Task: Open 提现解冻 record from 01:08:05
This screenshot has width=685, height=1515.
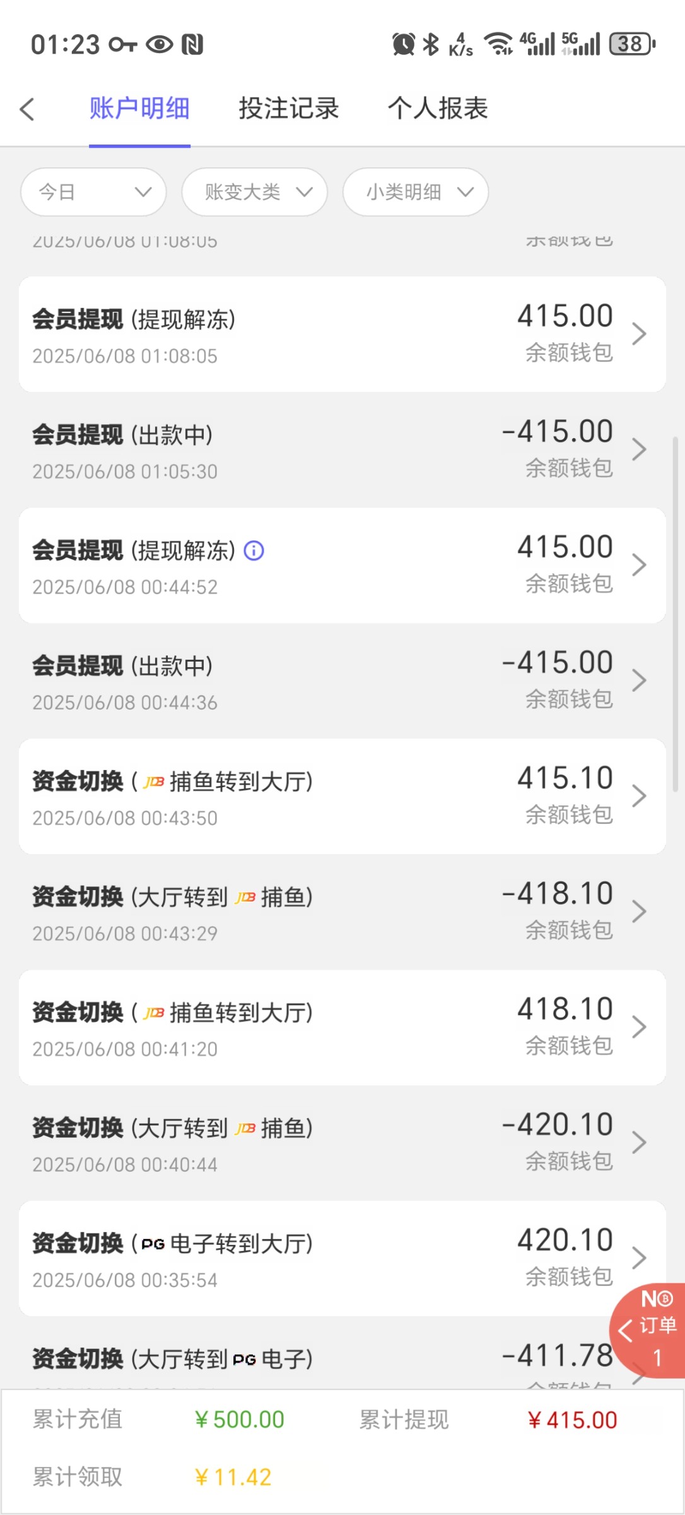Action: pyautogui.click(x=342, y=335)
